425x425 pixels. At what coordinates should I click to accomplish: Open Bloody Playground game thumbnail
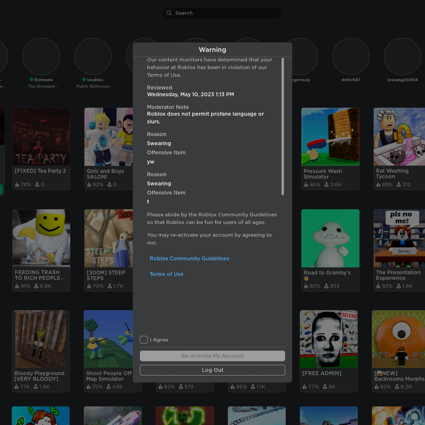tap(41, 339)
